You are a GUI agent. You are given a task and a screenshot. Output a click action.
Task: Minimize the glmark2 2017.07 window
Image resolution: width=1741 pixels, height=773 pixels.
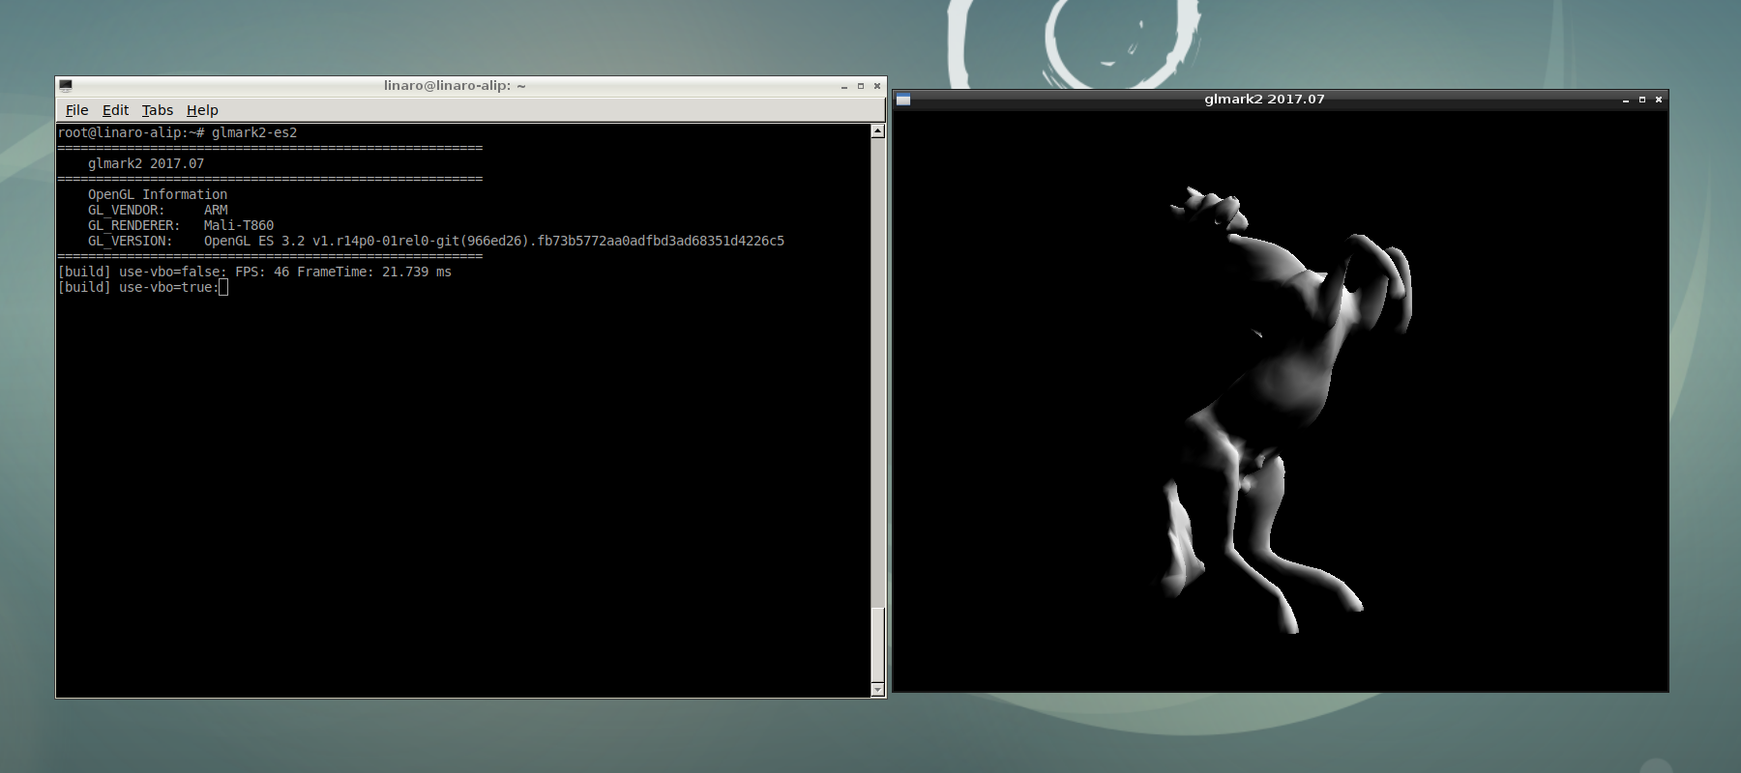click(1626, 100)
